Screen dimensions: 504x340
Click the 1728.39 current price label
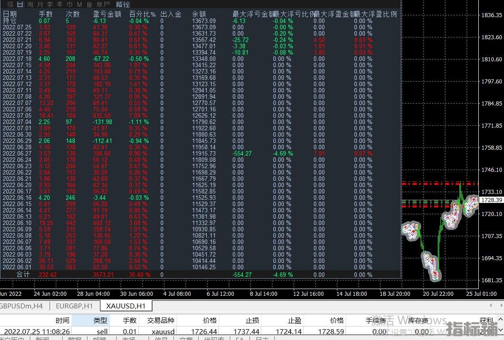tap(491, 200)
